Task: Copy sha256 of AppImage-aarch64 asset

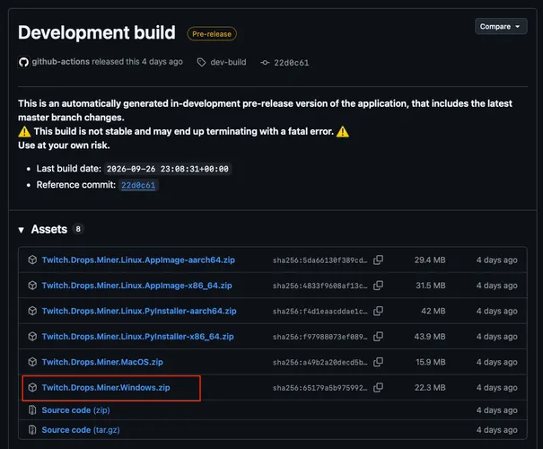Action: pyautogui.click(x=378, y=260)
